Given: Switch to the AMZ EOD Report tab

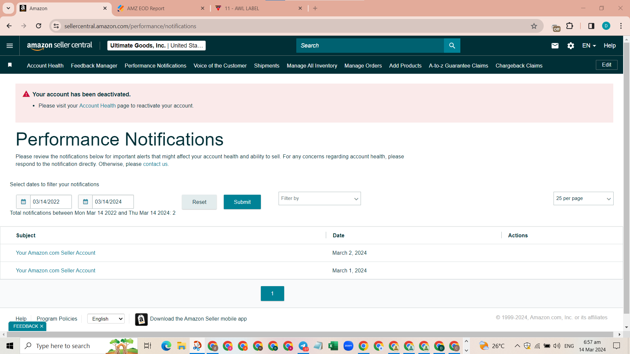Looking at the screenshot, I should coord(161,8).
